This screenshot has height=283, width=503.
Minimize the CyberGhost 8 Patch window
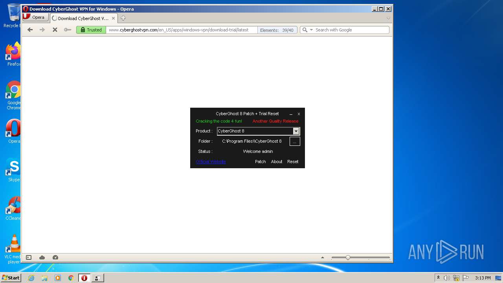coord(291,114)
